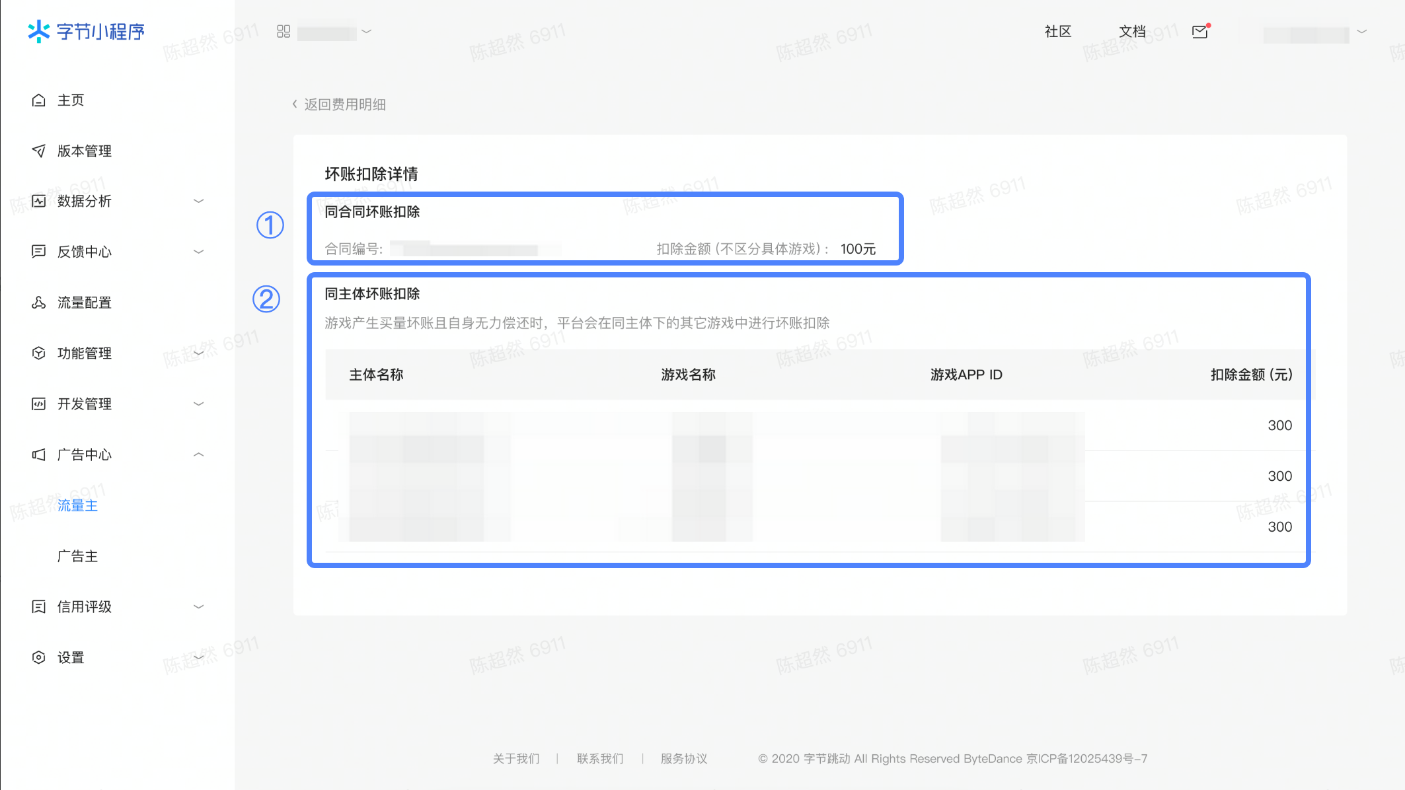The image size is (1405, 790).
Task: Open 社区 in top navigation
Action: coord(1058,31)
